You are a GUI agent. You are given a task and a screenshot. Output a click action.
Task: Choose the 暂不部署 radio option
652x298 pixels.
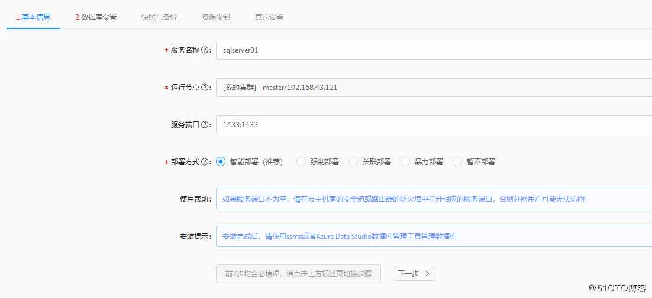pos(457,161)
